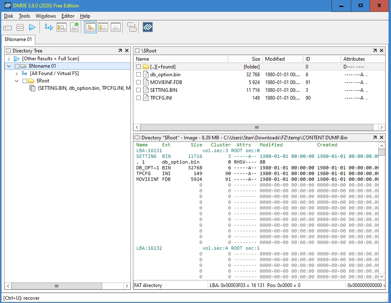Click directory tree horizontal scrollbar thumb
Screen dimensions: 391x303
57,286
